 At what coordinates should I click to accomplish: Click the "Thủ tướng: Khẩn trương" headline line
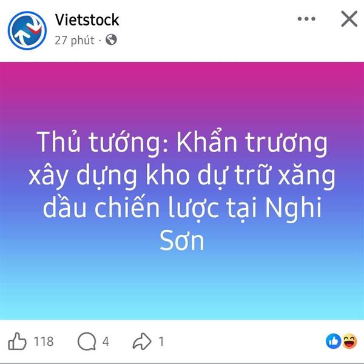pos(182,142)
